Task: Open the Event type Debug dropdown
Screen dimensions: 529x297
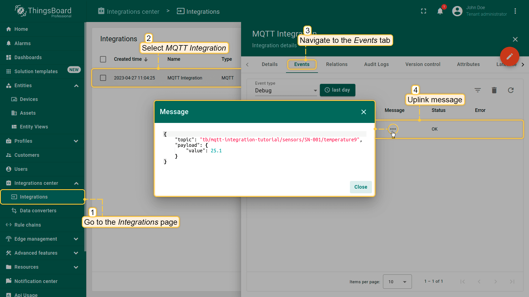Action: tap(286, 90)
